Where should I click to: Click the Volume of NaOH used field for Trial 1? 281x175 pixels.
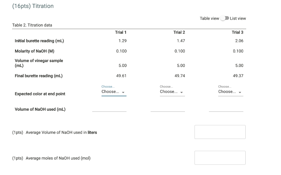pyautogui.click(x=109, y=110)
